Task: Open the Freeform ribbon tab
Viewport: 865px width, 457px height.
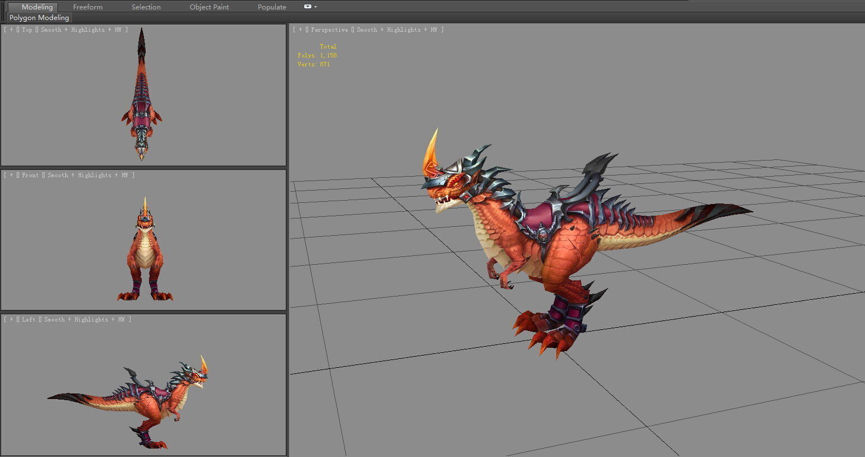Action: (x=88, y=7)
